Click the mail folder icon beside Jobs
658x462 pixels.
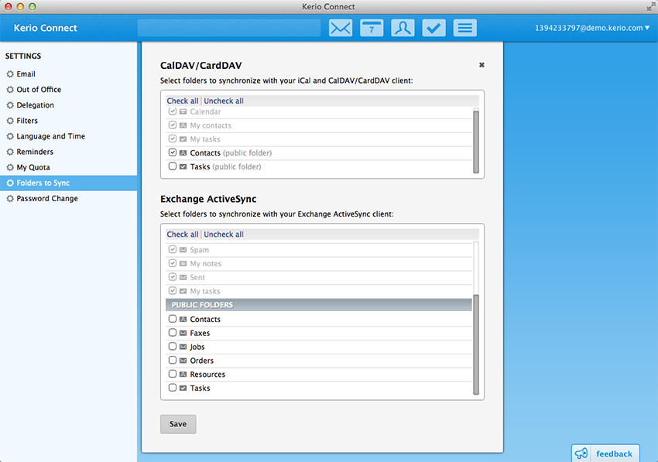click(x=183, y=347)
